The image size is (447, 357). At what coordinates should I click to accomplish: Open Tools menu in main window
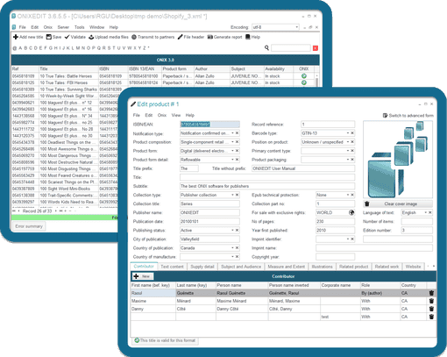pyautogui.click(x=79, y=27)
